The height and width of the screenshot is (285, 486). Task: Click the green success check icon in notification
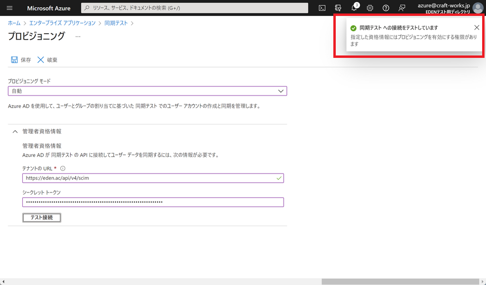tap(353, 28)
